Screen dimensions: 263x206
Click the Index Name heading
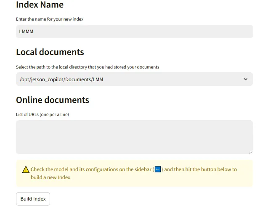[40, 5]
